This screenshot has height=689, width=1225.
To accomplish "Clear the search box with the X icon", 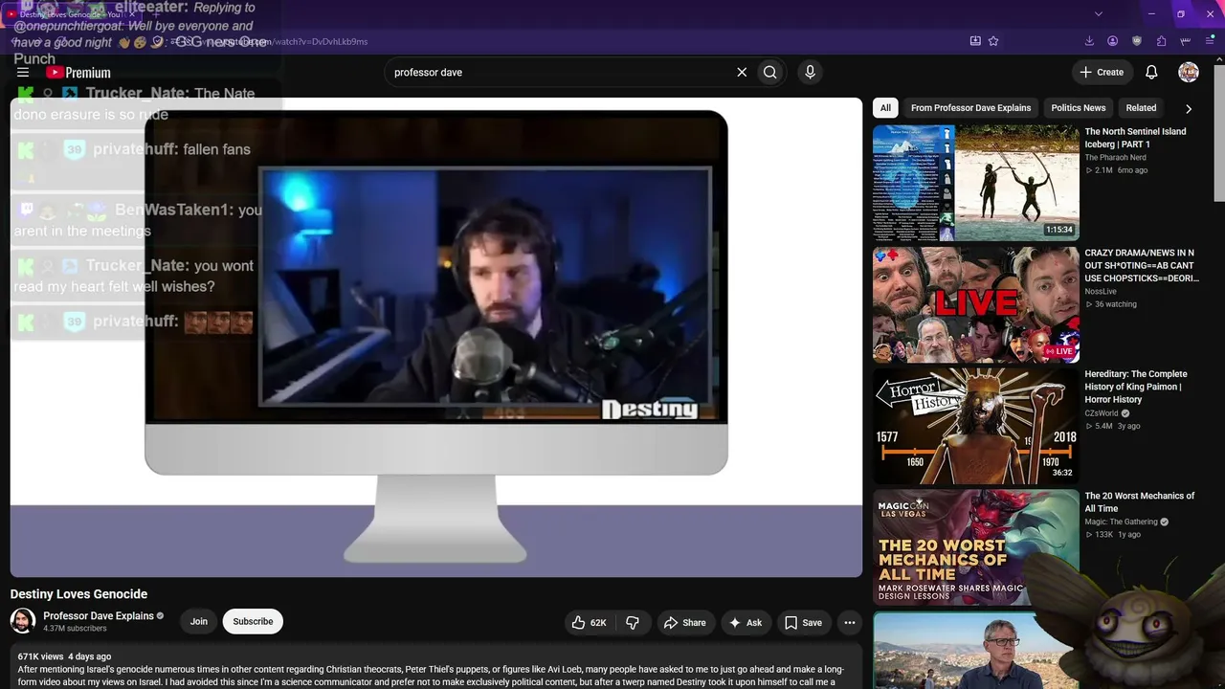I will [742, 72].
